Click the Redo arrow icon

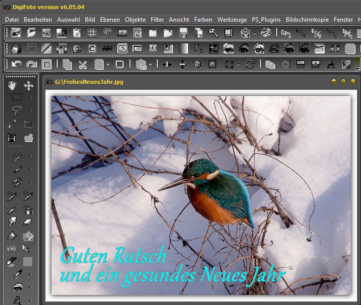[31, 64]
